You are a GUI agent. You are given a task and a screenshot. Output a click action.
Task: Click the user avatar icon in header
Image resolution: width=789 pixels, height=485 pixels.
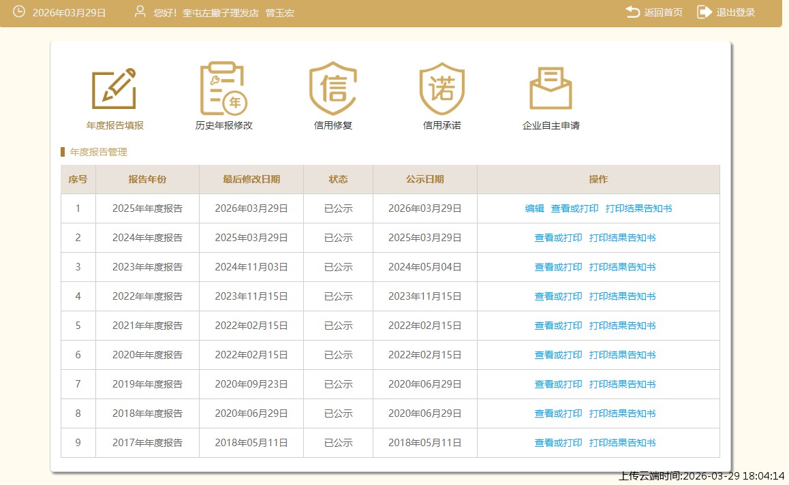click(140, 12)
